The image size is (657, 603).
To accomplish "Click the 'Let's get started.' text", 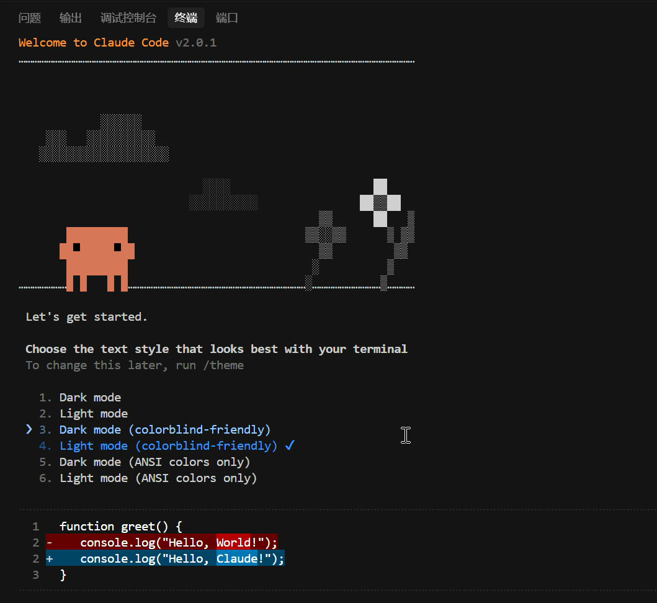I will pos(86,317).
